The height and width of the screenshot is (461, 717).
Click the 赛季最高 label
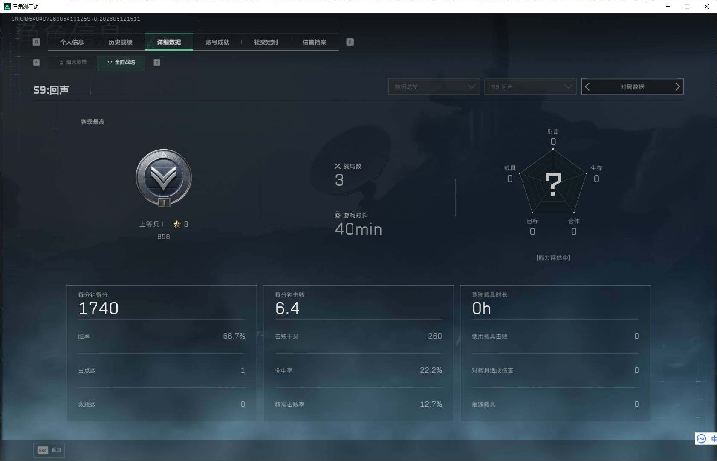93,122
